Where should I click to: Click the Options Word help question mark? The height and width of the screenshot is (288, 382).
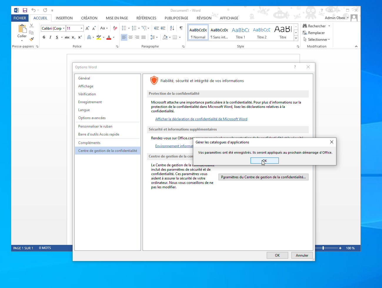(x=295, y=67)
